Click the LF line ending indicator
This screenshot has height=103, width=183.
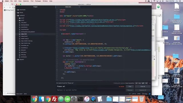pos(130,94)
